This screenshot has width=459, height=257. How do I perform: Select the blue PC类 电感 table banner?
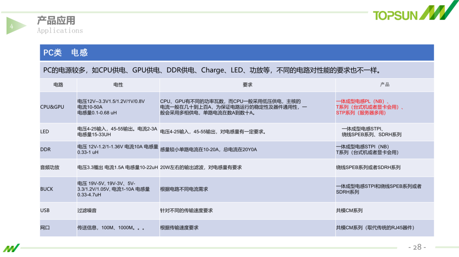click(236, 53)
